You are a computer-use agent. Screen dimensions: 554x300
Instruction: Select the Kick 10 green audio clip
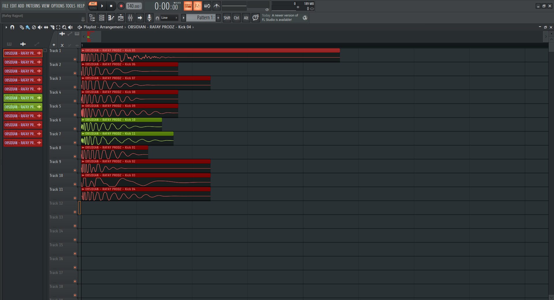[x=121, y=126]
